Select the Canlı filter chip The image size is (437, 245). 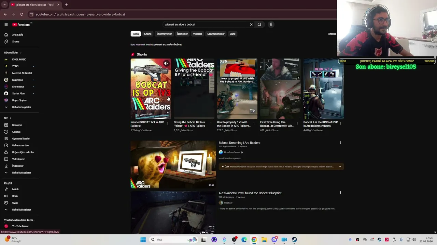(x=232, y=34)
